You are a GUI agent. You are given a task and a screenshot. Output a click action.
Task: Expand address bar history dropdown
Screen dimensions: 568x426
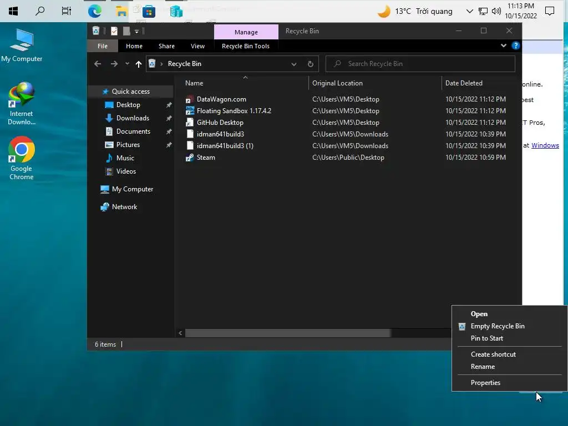pos(294,64)
